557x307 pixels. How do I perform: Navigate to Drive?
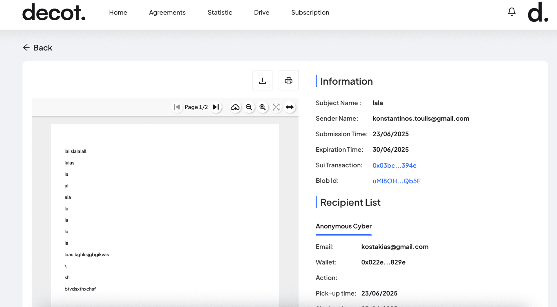(x=262, y=12)
